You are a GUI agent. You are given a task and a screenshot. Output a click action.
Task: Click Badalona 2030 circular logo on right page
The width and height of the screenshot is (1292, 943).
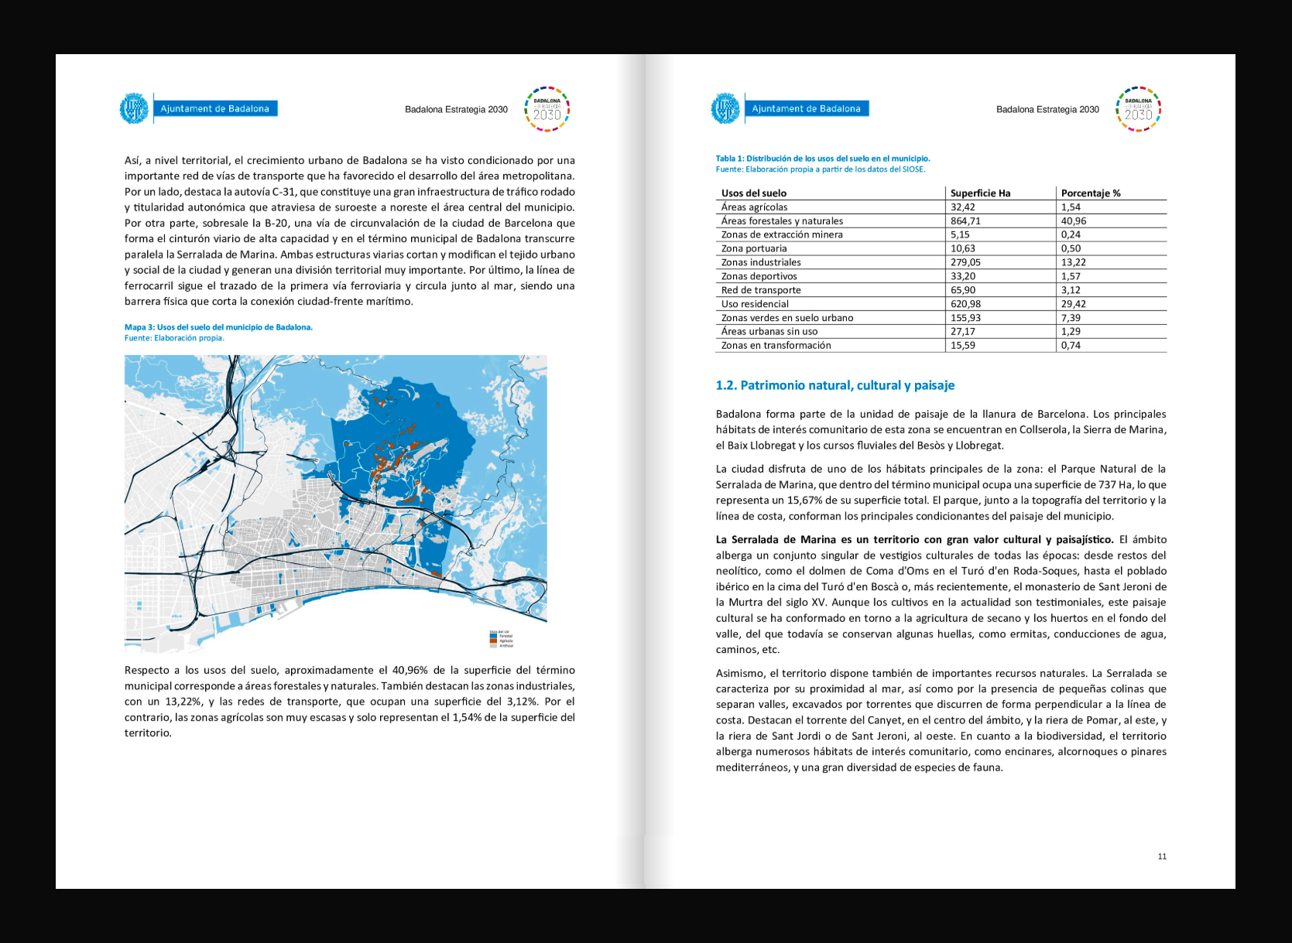[1139, 109]
